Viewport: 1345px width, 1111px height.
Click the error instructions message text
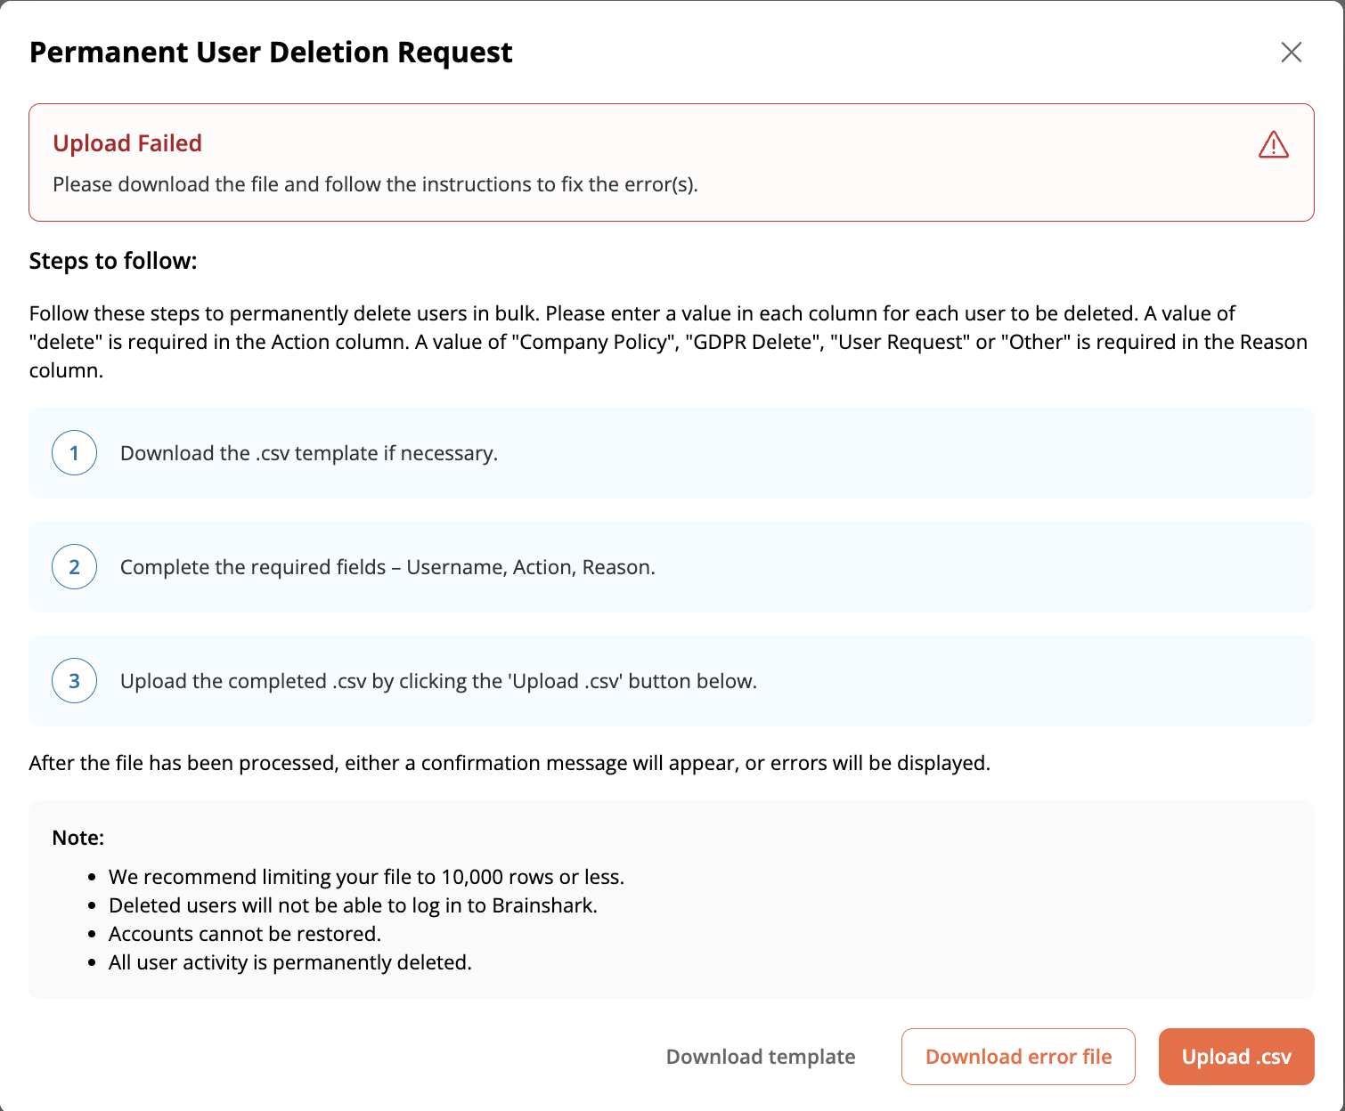click(x=375, y=184)
